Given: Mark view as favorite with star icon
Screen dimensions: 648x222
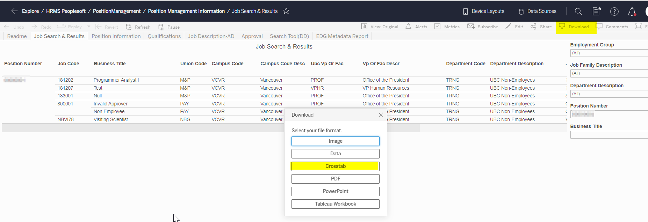Looking at the screenshot, I should coord(286,11).
